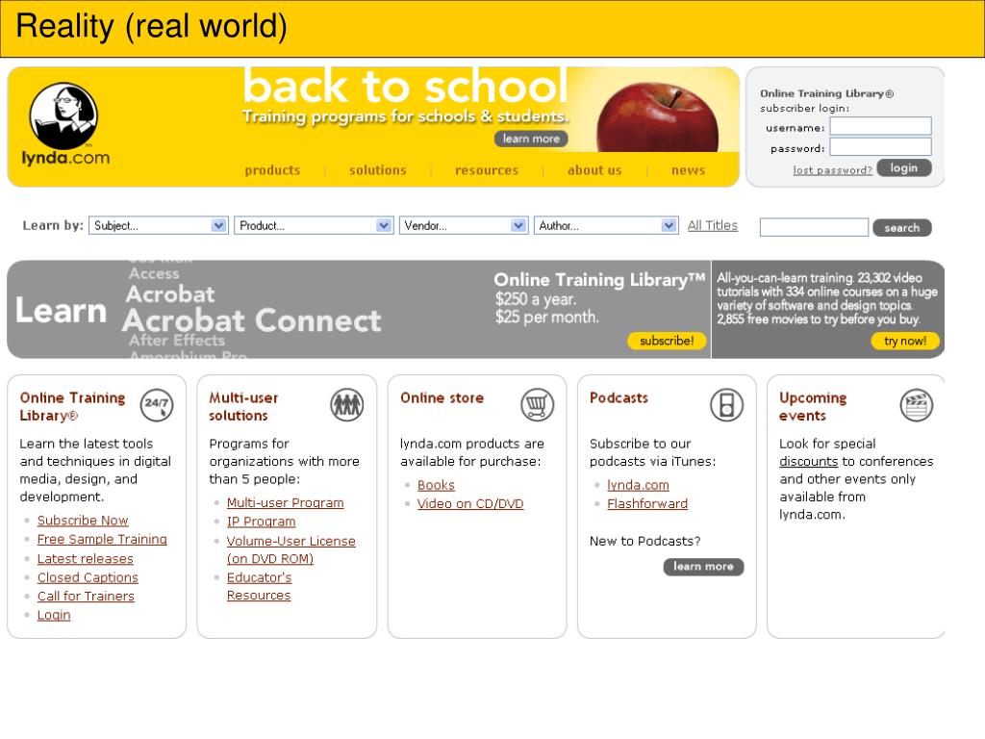The width and height of the screenshot is (985, 739).
Task: Click the lost password link
Action: [x=832, y=170]
